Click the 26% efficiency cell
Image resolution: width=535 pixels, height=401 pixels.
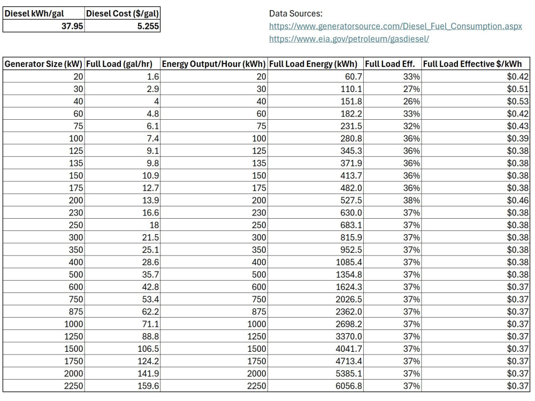click(x=392, y=101)
